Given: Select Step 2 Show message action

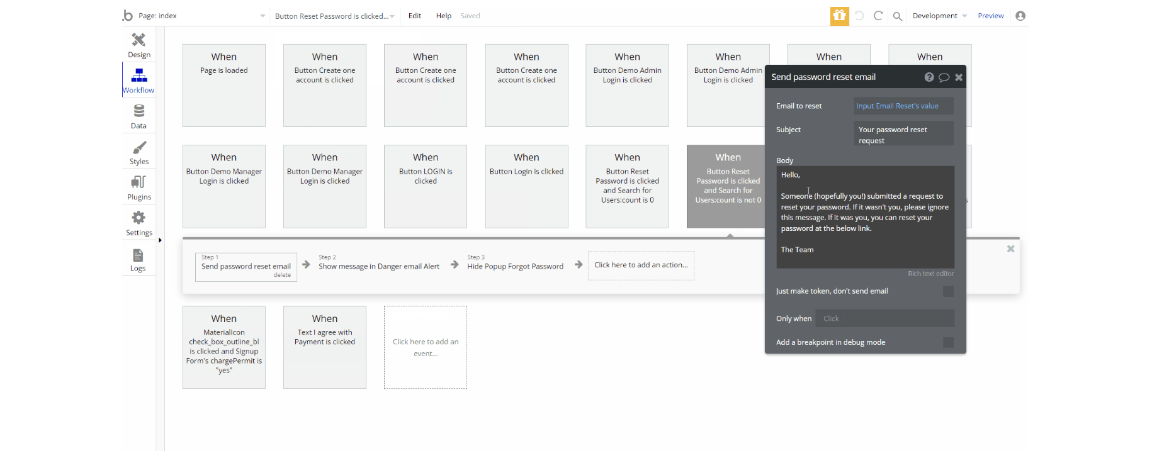Looking at the screenshot, I should (379, 266).
